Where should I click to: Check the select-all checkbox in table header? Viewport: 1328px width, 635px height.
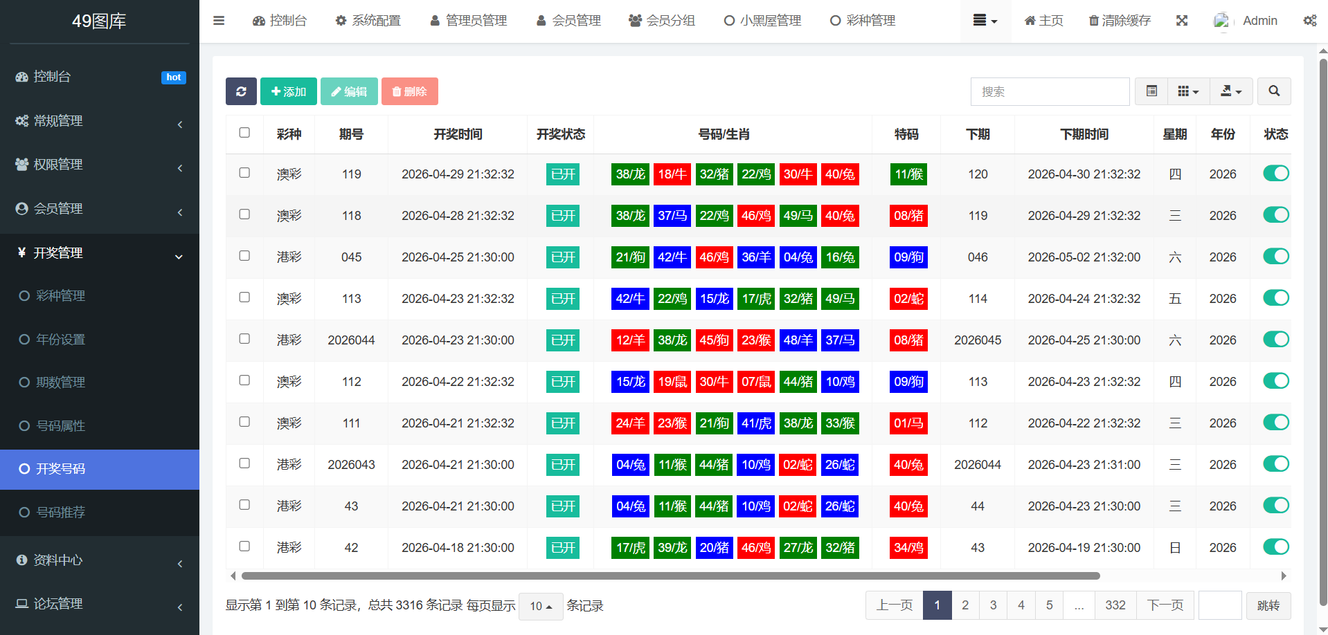click(x=244, y=133)
